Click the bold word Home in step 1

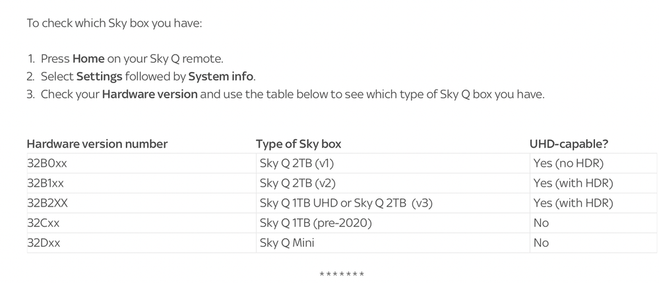point(88,59)
